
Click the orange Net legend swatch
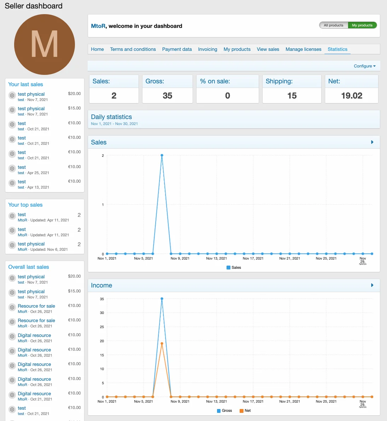click(x=242, y=411)
